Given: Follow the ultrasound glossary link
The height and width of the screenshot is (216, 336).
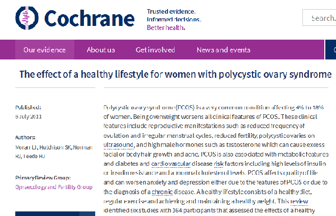Looking at the screenshot, I should pyautogui.click(x=119, y=145).
